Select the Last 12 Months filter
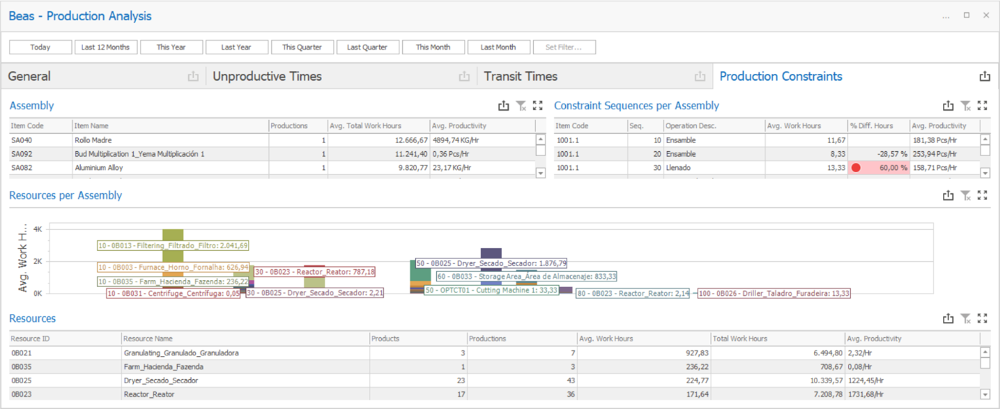Screen dimensions: 1000x409 106,47
